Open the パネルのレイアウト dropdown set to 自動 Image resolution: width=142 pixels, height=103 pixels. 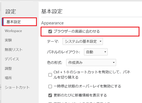pyautogui.click(x=96, y=52)
